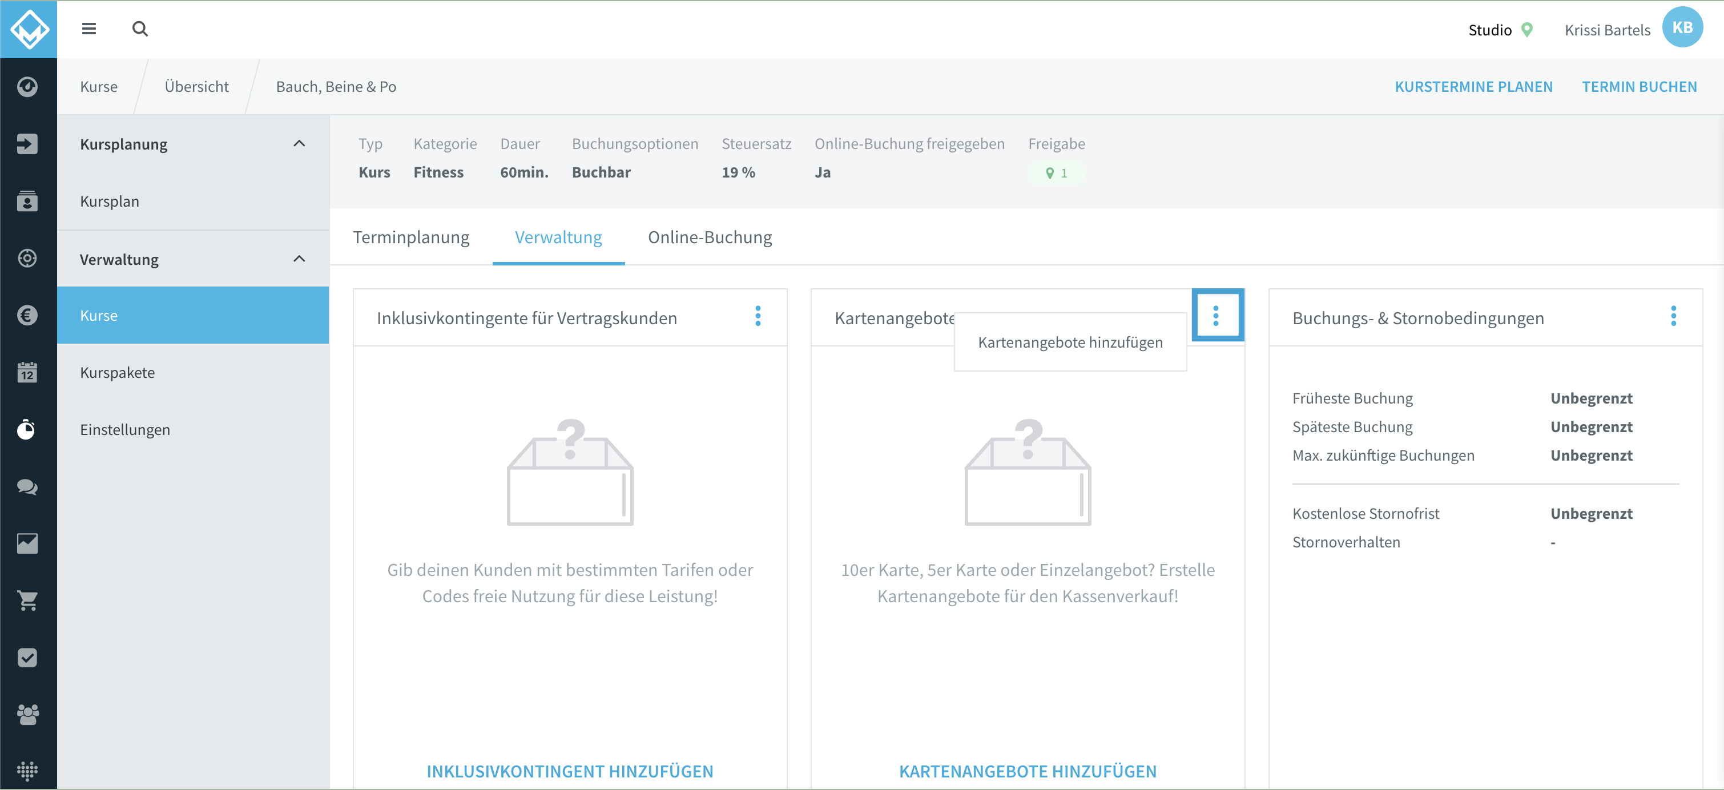The width and height of the screenshot is (1724, 790).
Task: Open the chat messages icon in sidebar
Action: [27, 487]
